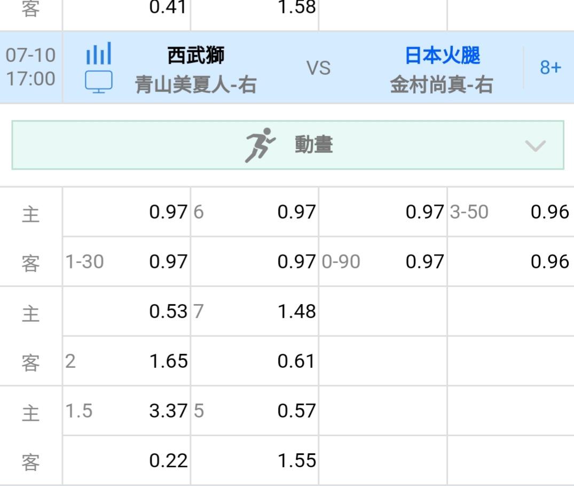Open the match statistics bar chart icon

point(98,53)
